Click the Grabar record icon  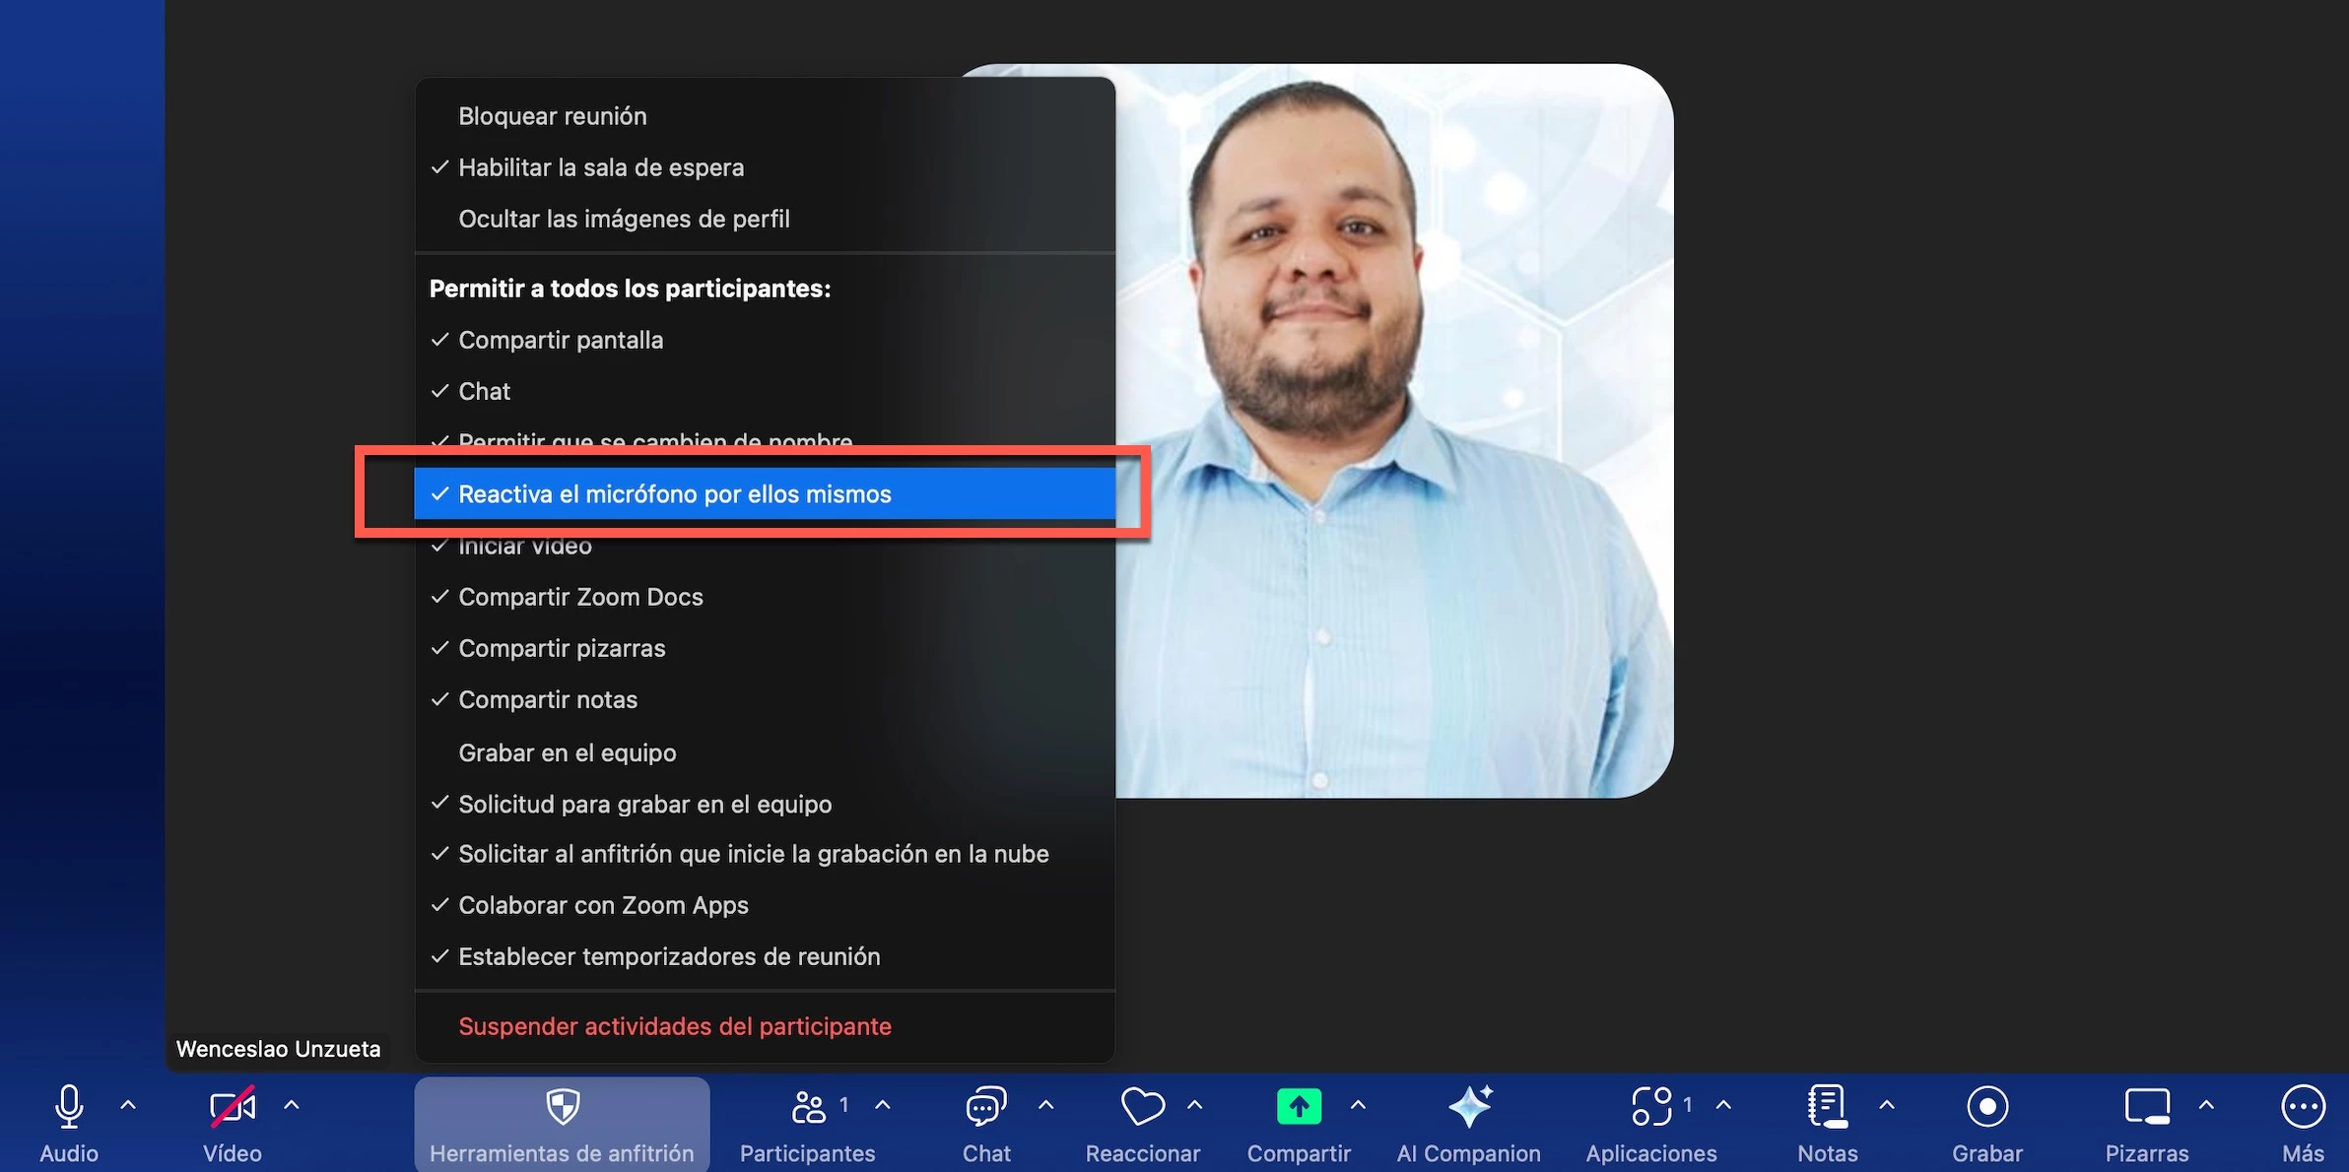tap(1987, 1107)
